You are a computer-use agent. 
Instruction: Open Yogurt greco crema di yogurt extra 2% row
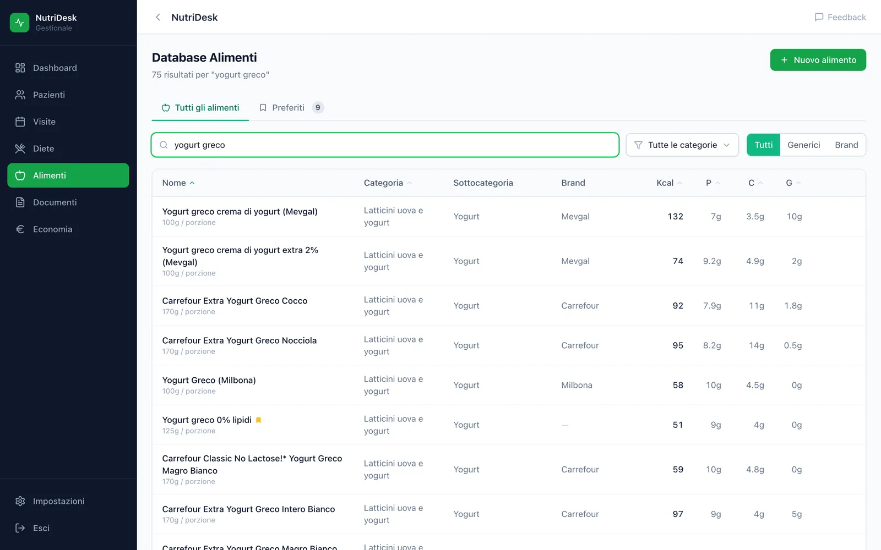click(508, 261)
